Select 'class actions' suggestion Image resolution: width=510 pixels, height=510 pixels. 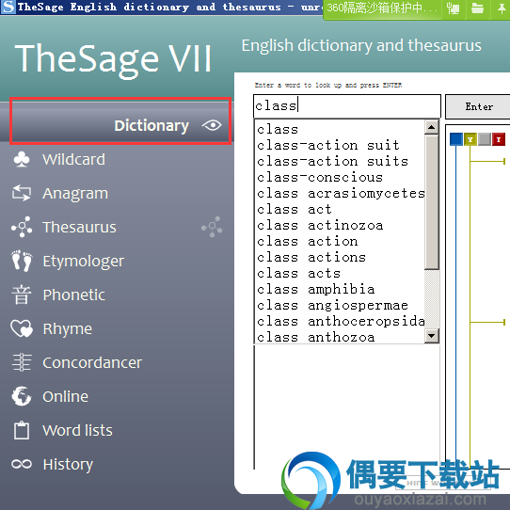coord(340,257)
